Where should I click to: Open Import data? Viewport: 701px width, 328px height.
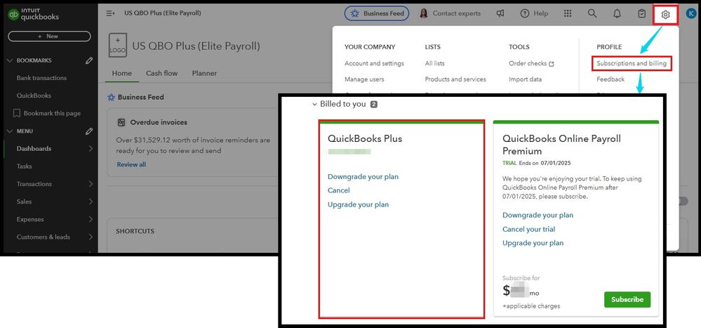click(x=526, y=79)
